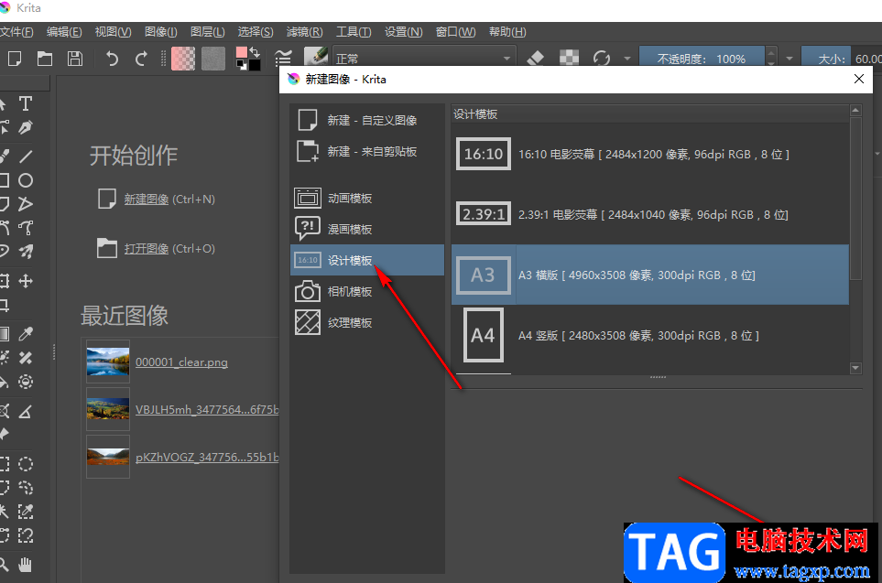This screenshot has width=882, height=583.
Task: Adjust the Opacity 100% slider
Action: coord(702,59)
